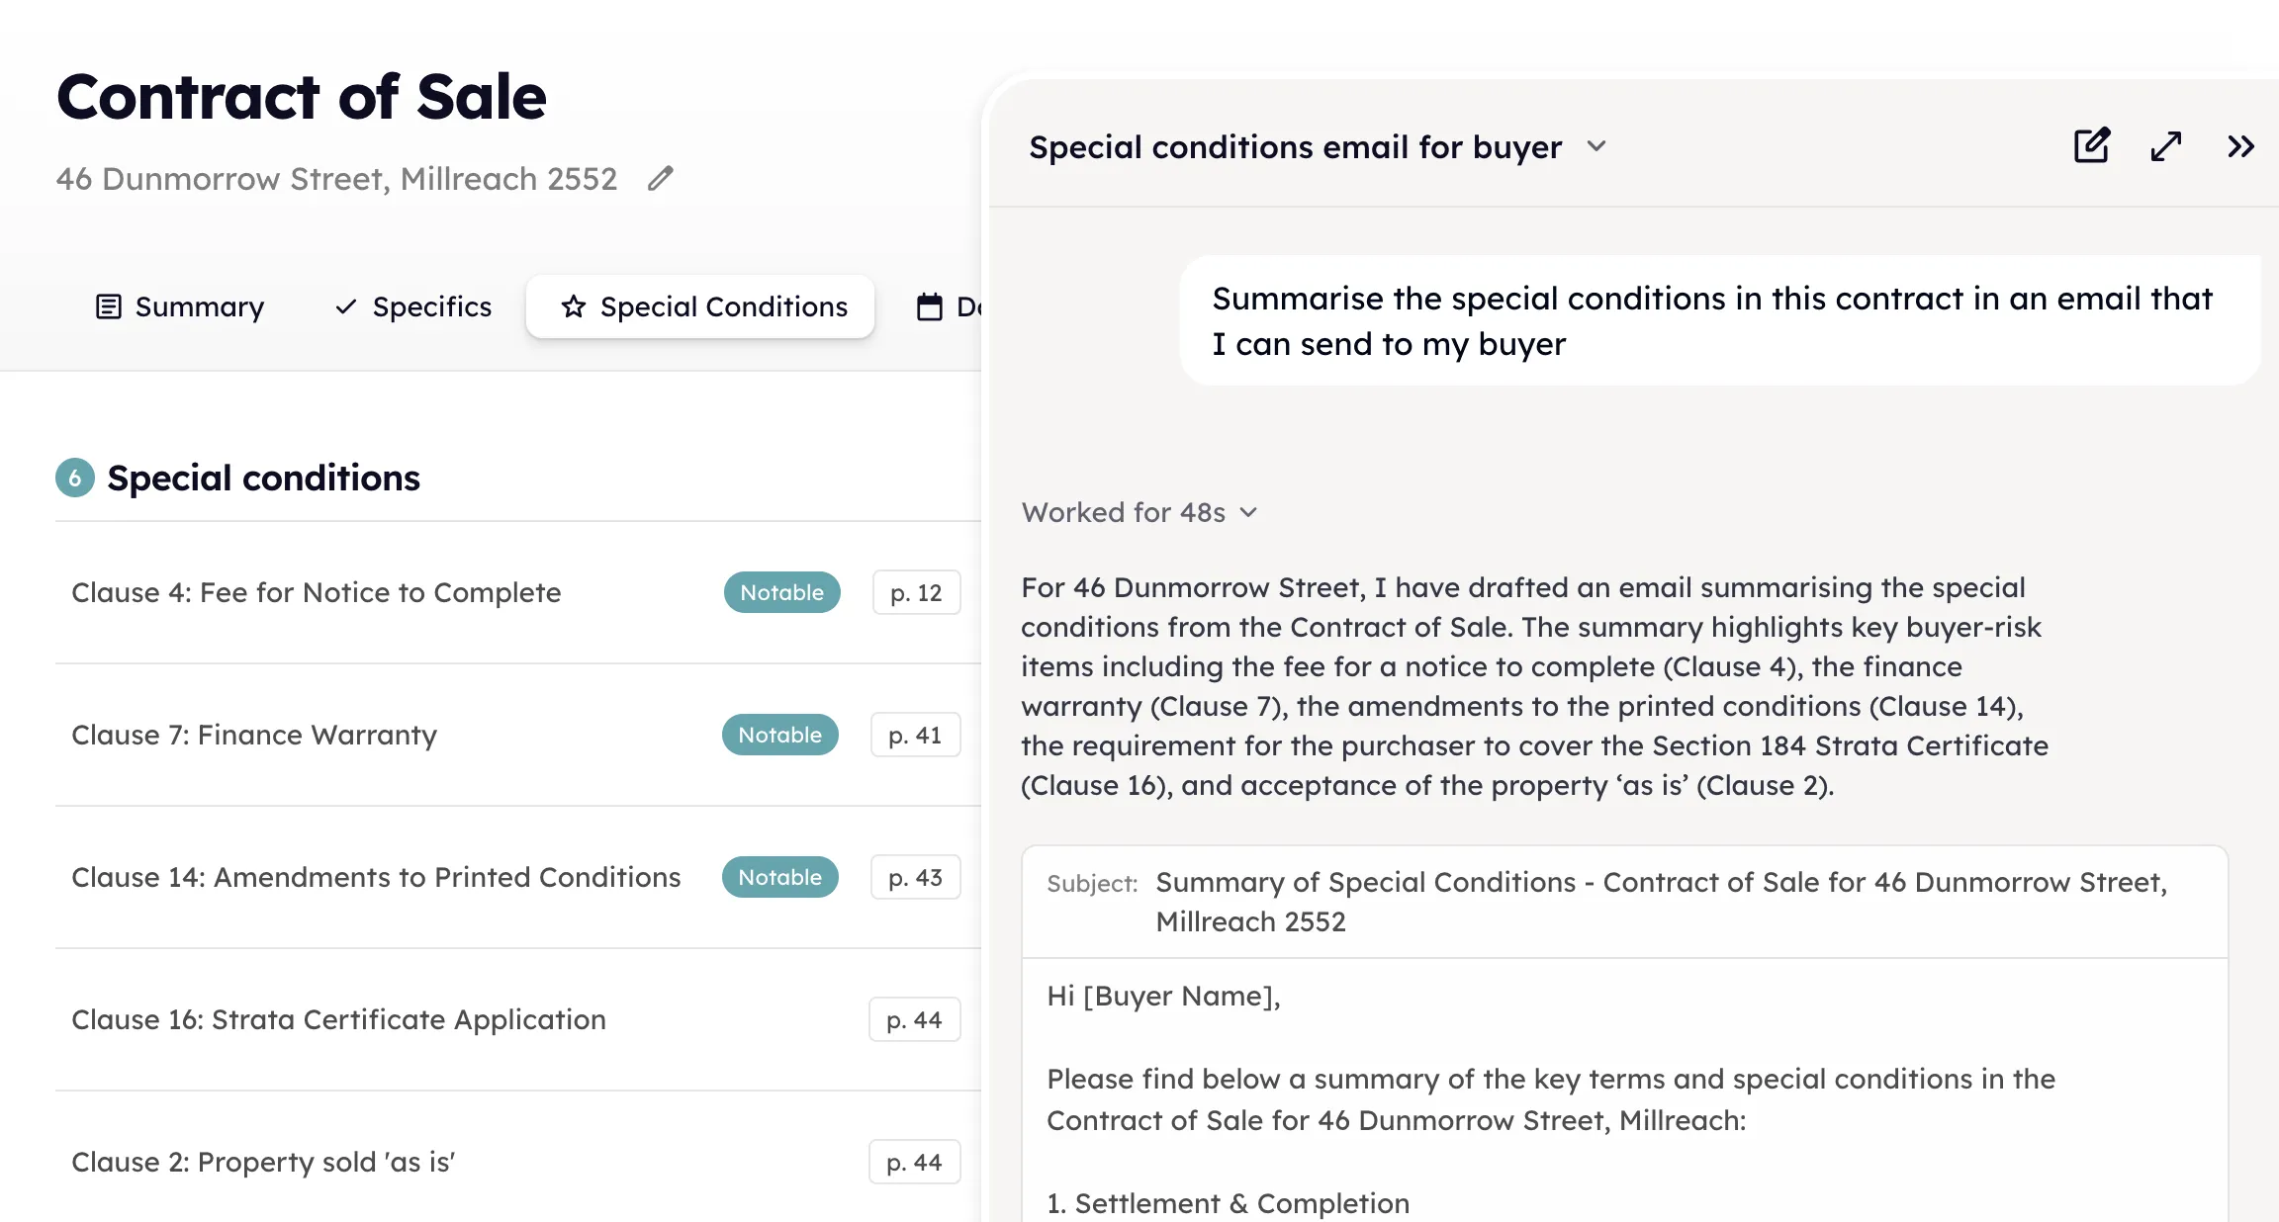2279x1222 pixels.
Task: Jump to p. 41 for Clause 7
Action: tap(915, 735)
